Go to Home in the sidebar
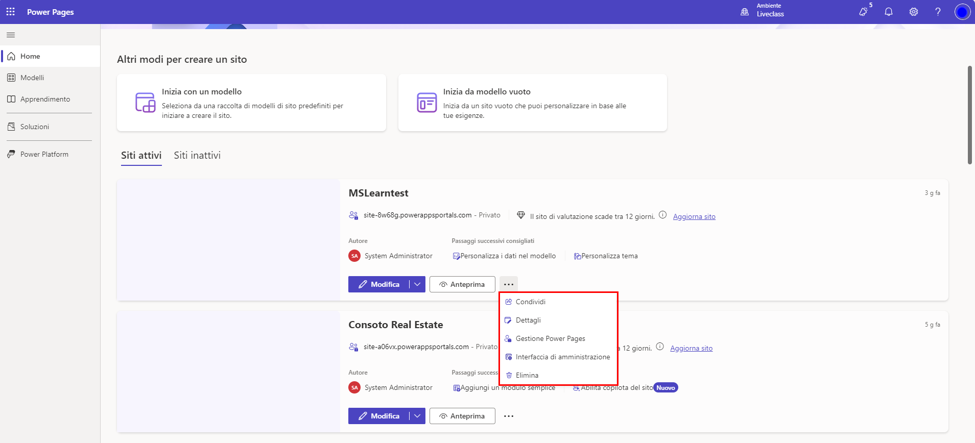Viewport: 975px width, 443px height. point(50,56)
